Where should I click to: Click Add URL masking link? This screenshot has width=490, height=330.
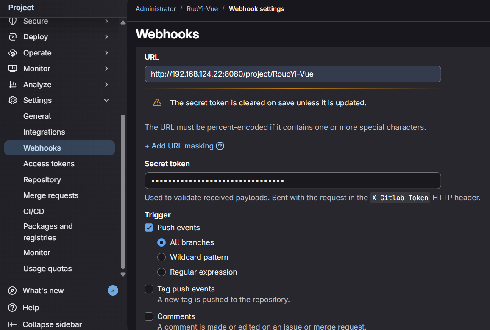[x=179, y=146]
